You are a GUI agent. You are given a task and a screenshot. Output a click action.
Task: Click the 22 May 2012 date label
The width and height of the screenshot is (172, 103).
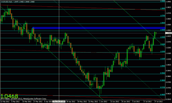(93, 101)
